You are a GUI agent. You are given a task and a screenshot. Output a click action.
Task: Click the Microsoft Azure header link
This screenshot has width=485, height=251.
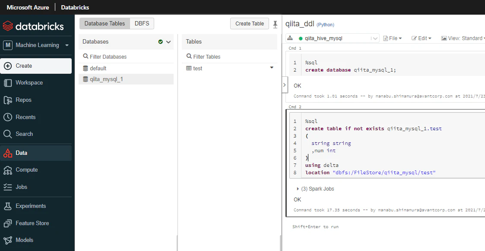pos(28,7)
